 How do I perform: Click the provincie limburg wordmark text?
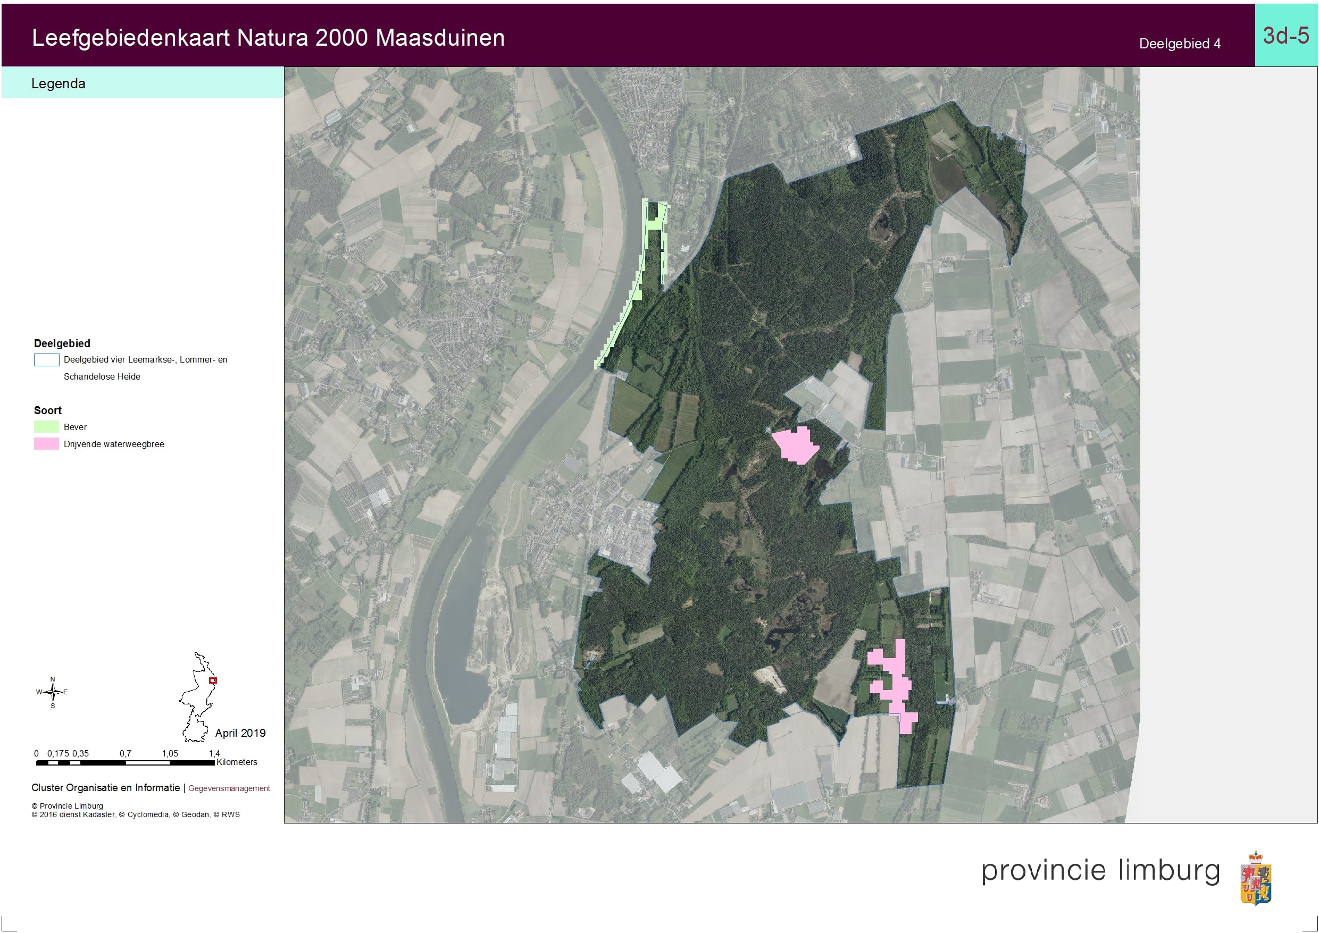pos(1100,870)
